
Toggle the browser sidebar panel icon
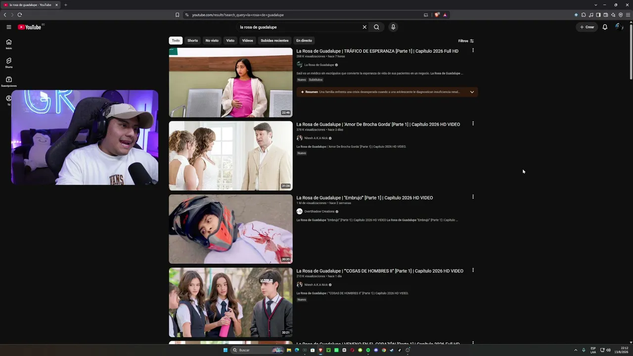point(598,15)
